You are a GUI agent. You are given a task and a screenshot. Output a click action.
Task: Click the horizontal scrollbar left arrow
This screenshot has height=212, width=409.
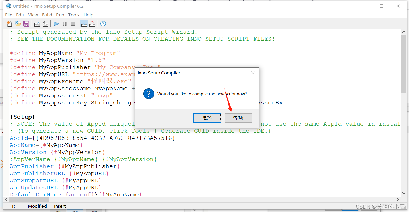7,199
